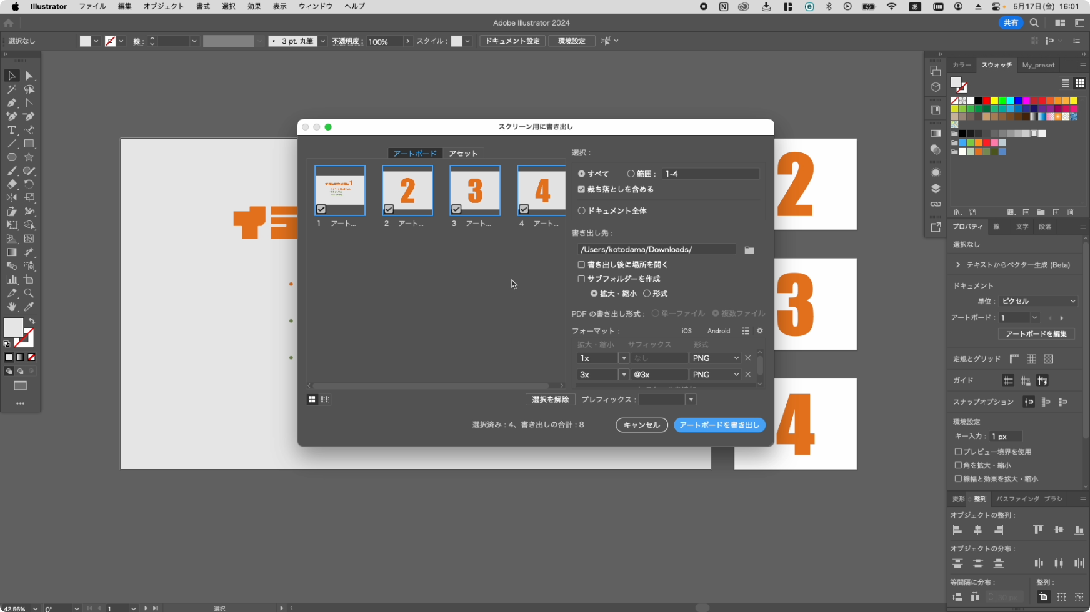Open the 効果 menu
Image resolution: width=1090 pixels, height=612 pixels.
point(254,6)
